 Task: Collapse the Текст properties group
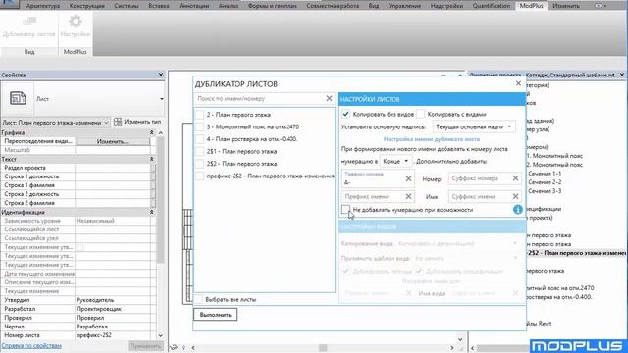tap(152, 159)
